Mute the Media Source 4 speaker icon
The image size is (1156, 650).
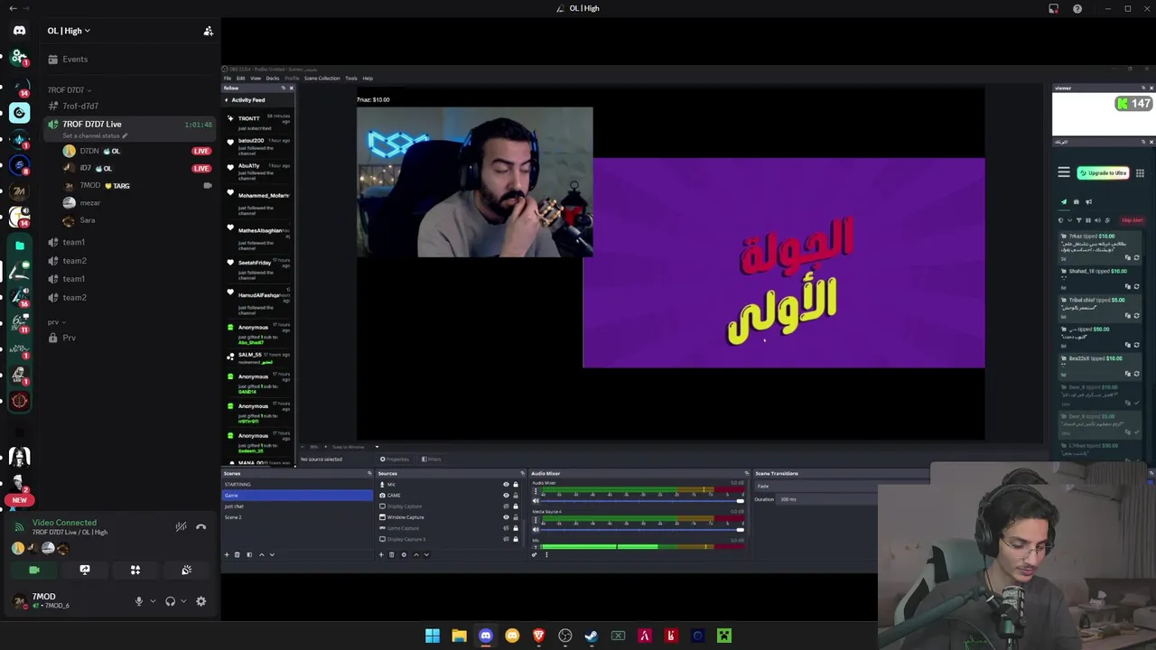pyautogui.click(x=536, y=530)
